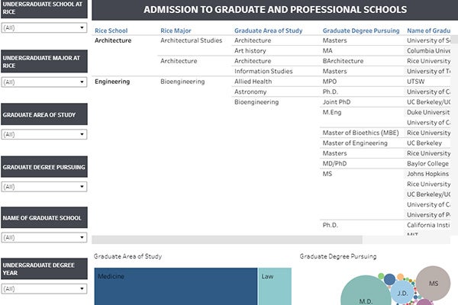
Task: Click the Graduate Area of Study treemap title
Action: [x=127, y=256]
